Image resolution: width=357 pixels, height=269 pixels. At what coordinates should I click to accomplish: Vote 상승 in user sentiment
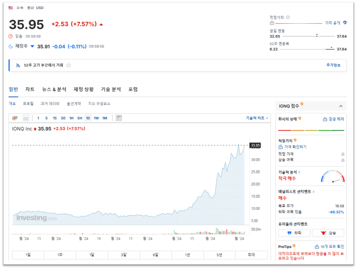(x=328, y=233)
